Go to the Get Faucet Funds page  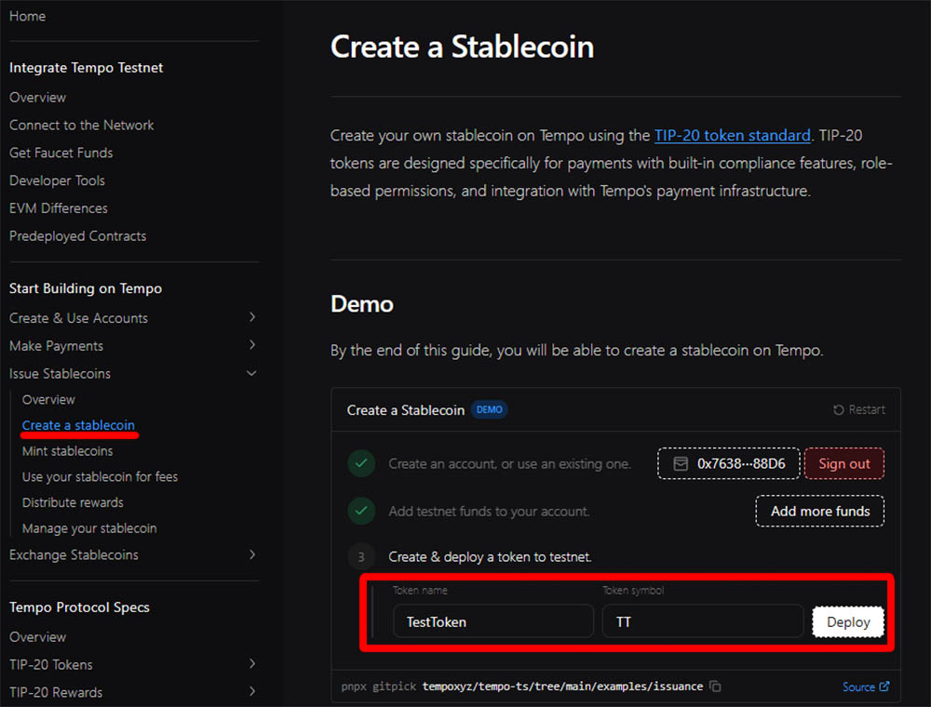pos(61,153)
